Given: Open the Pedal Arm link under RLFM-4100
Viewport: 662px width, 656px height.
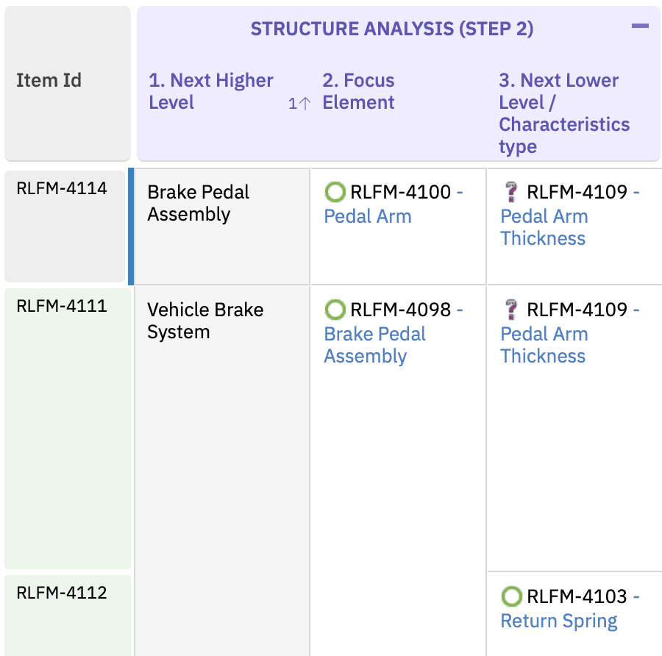Looking at the screenshot, I should 368,217.
